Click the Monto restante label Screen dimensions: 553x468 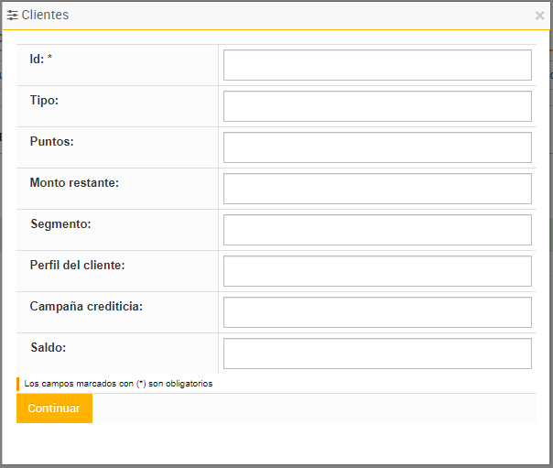74,182
